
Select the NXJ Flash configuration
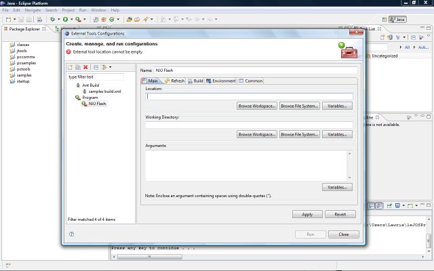(x=96, y=104)
